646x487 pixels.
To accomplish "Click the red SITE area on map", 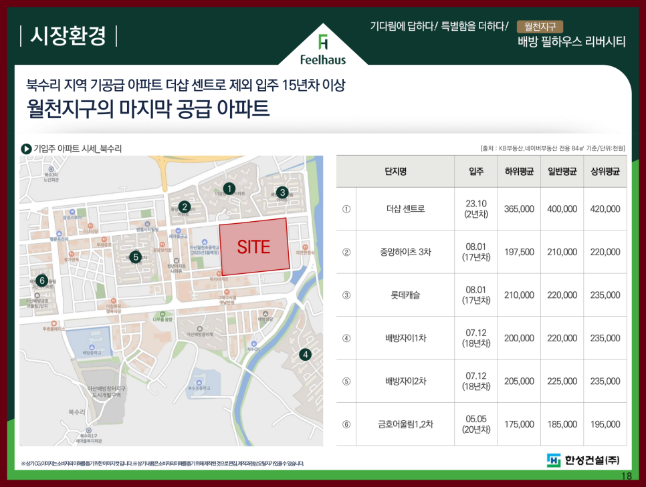I will click(x=254, y=247).
